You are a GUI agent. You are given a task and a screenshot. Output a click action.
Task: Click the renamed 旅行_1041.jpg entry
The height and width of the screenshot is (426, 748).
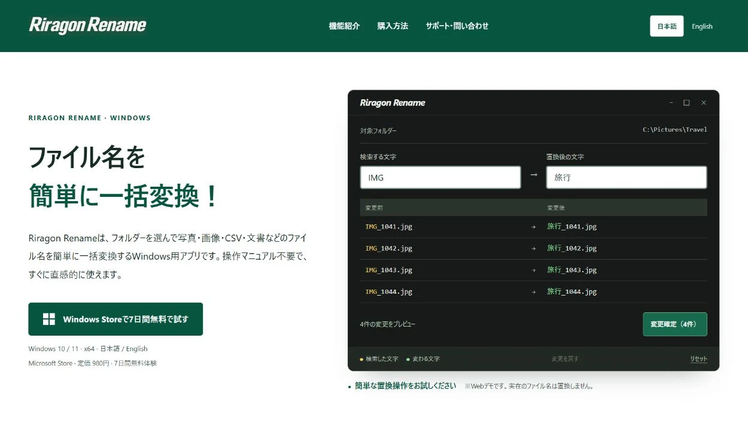pos(572,227)
